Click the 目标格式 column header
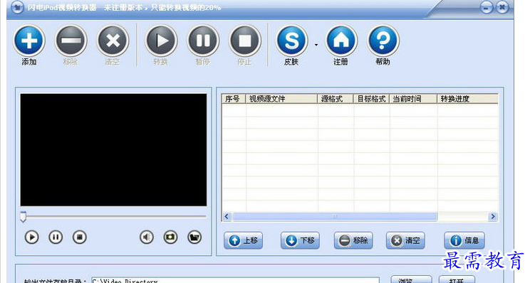Image resolution: width=530 pixels, height=283 pixels. click(371, 99)
